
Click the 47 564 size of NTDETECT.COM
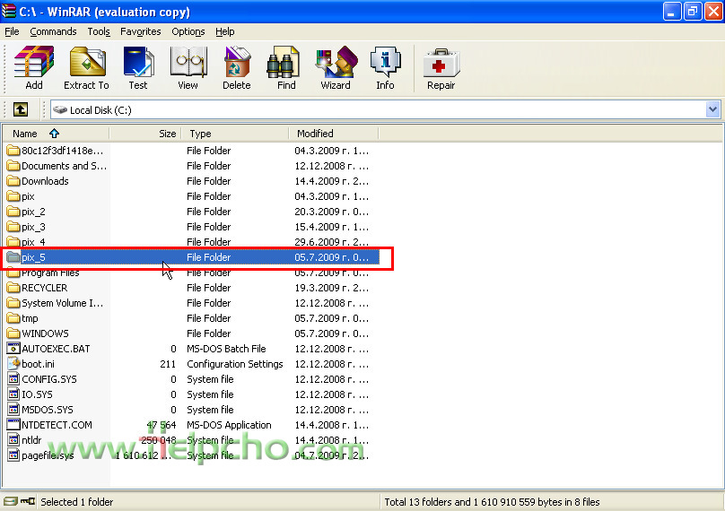pos(162,425)
